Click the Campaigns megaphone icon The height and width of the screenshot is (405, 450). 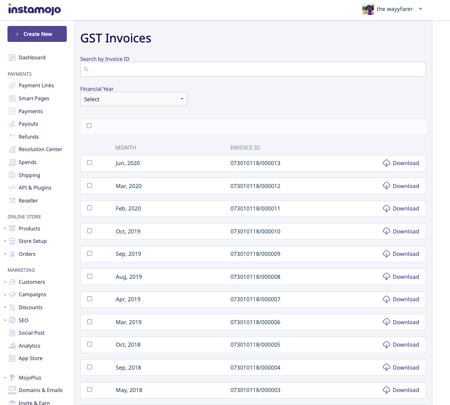click(12, 294)
